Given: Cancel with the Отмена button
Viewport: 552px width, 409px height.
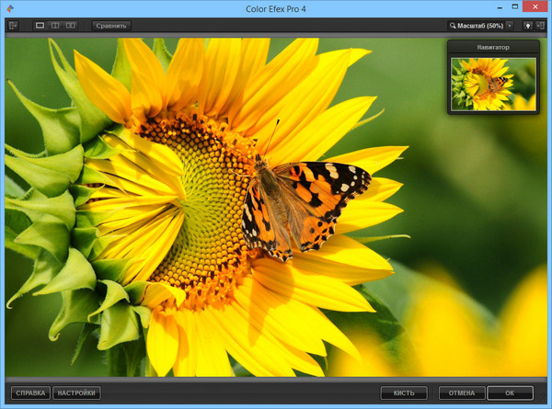Looking at the screenshot, I should tap(462, 392).
